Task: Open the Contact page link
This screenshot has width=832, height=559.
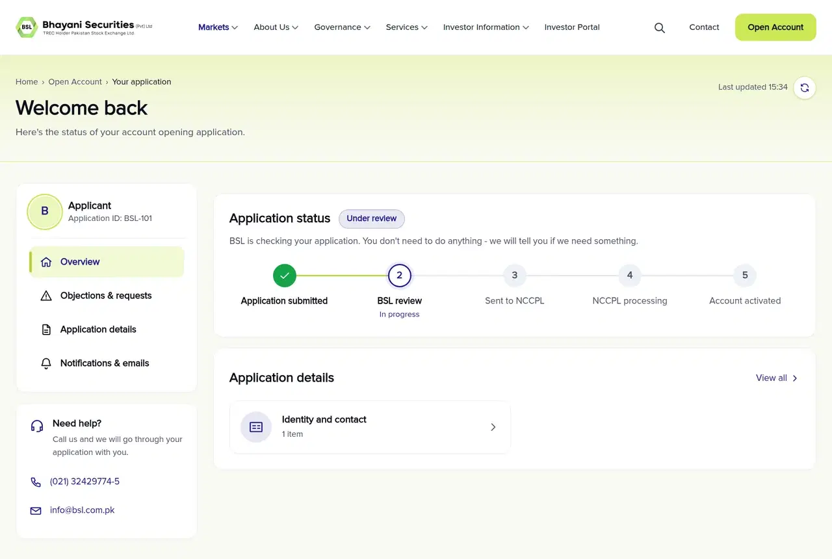Action: point(704,27)
